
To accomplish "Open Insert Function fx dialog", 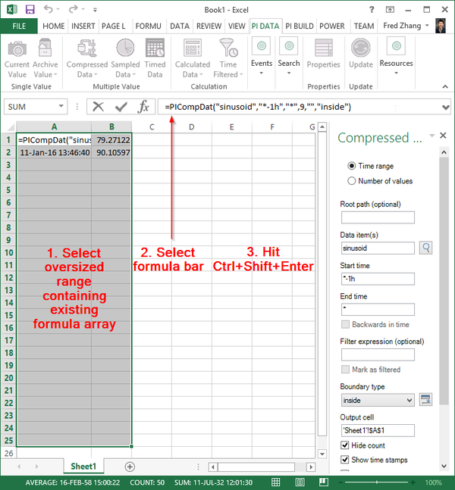I will point(143,107).
